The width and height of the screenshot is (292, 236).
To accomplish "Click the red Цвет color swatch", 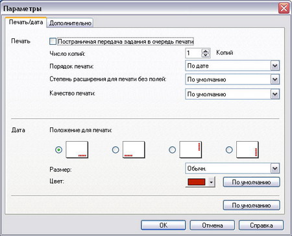I will pos(197,182).
